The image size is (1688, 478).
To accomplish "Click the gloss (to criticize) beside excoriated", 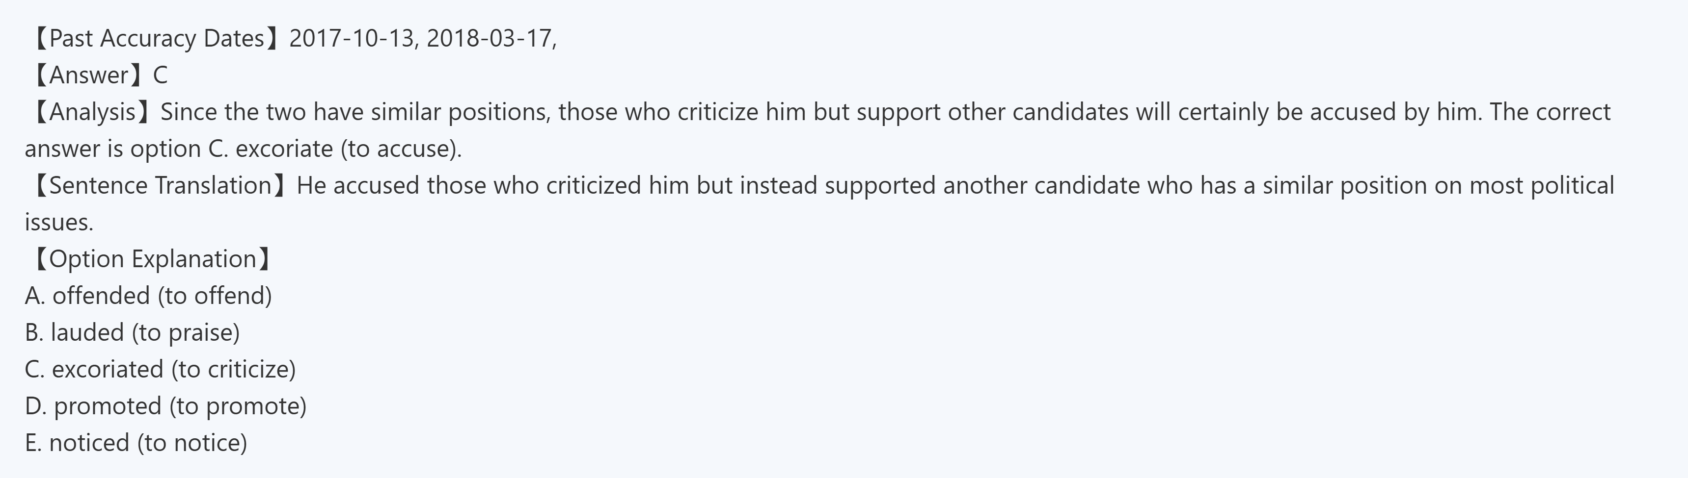I will [x=233, y=370].
